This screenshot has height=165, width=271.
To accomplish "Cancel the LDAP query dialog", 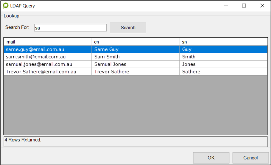I will (250, 158).
